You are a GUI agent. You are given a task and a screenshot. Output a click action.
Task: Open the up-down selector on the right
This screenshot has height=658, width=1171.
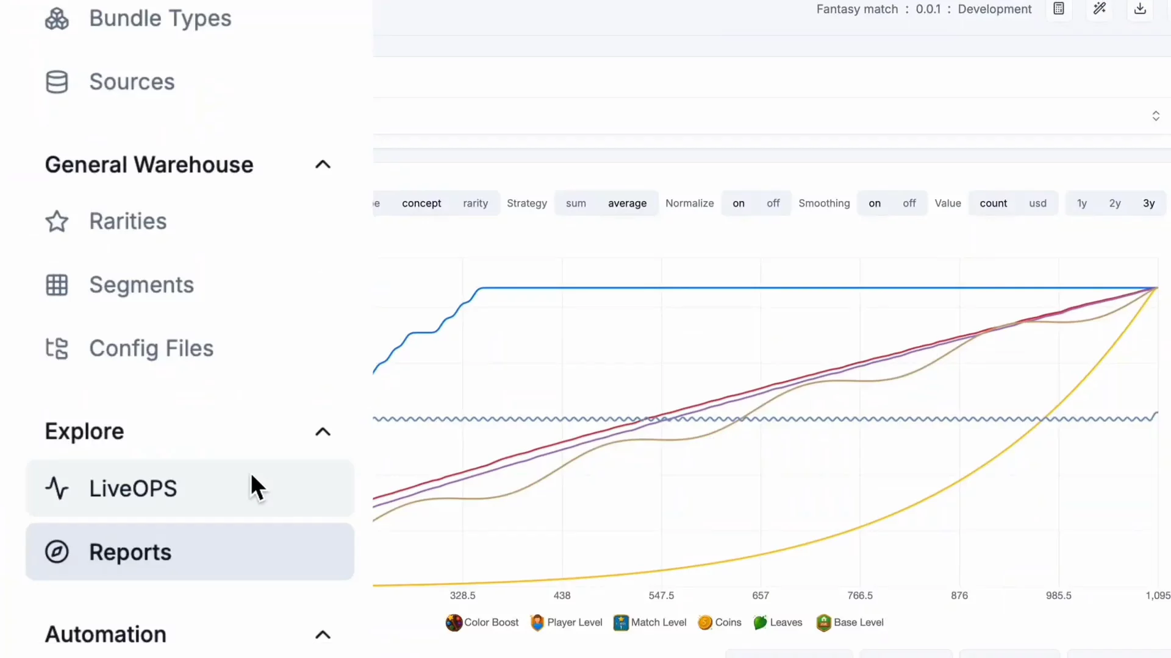[x=1155, y=116]
